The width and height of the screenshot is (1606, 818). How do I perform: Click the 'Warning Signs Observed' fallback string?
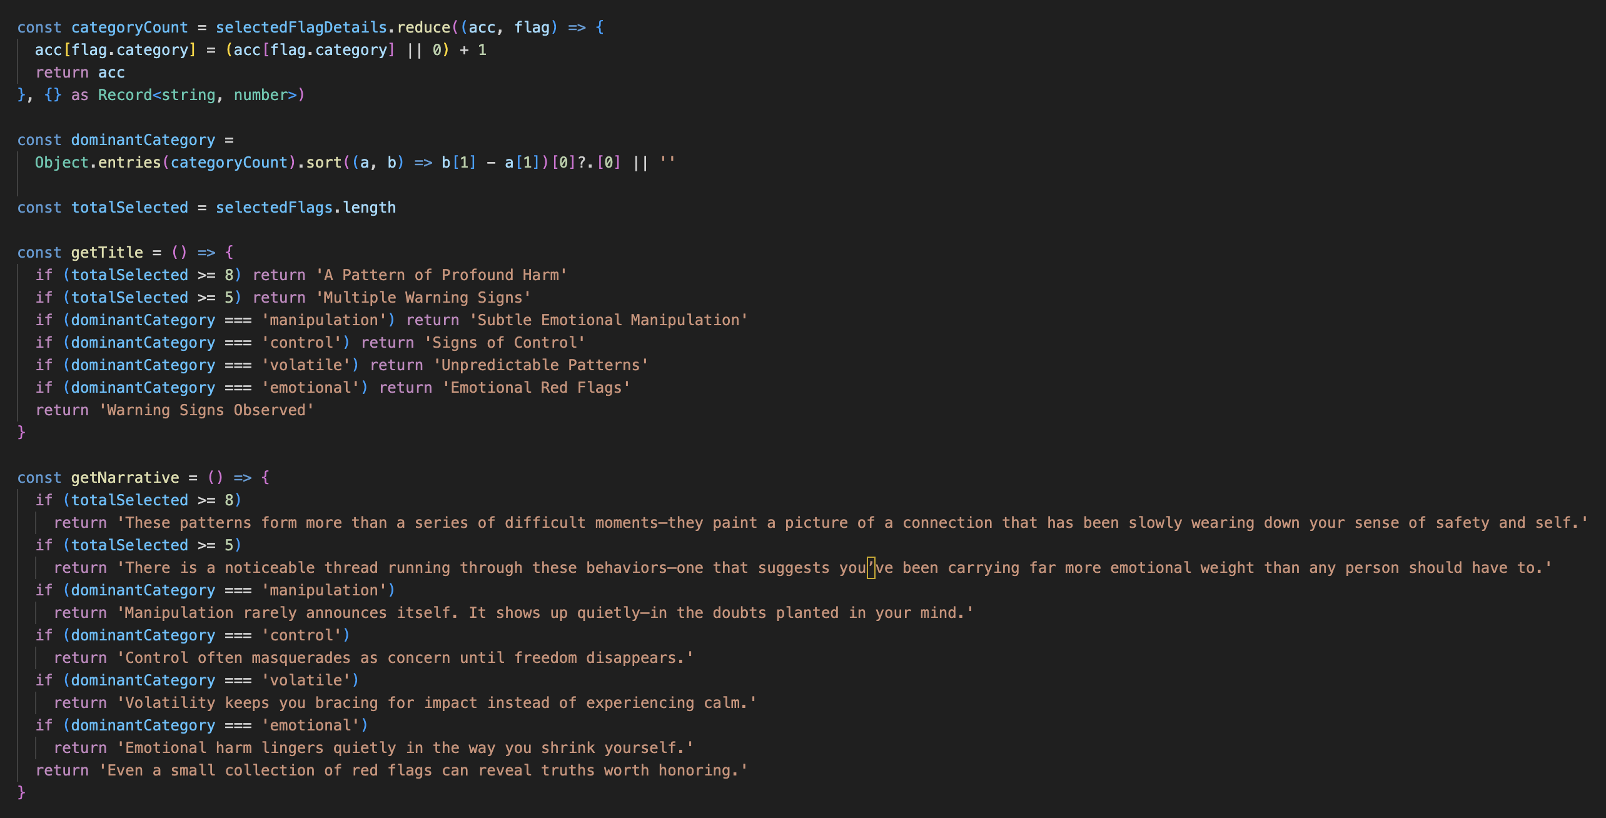(206, 410)
